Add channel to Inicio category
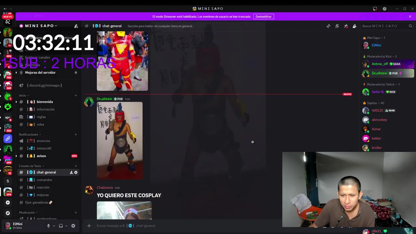This screenshot has height=234, width=416. [x=76, y=96]
